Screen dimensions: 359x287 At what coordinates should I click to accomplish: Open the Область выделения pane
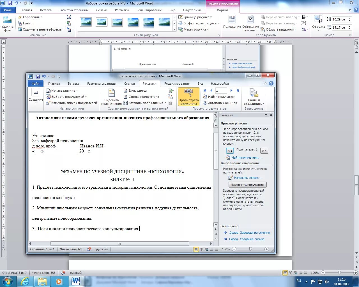coord(281,29)
